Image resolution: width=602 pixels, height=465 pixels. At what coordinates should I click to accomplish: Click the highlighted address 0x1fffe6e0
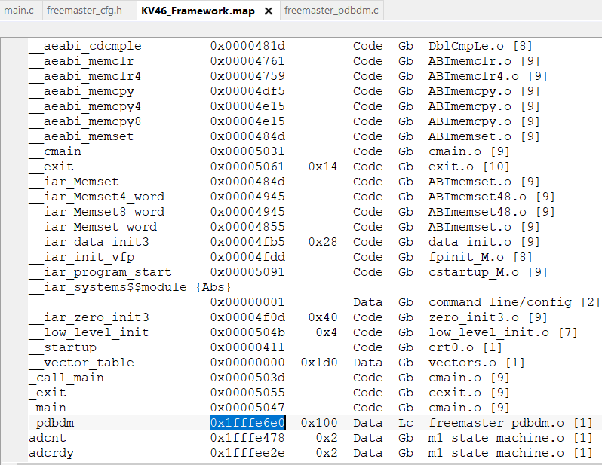pyautogui.click(x=247, y=423)
